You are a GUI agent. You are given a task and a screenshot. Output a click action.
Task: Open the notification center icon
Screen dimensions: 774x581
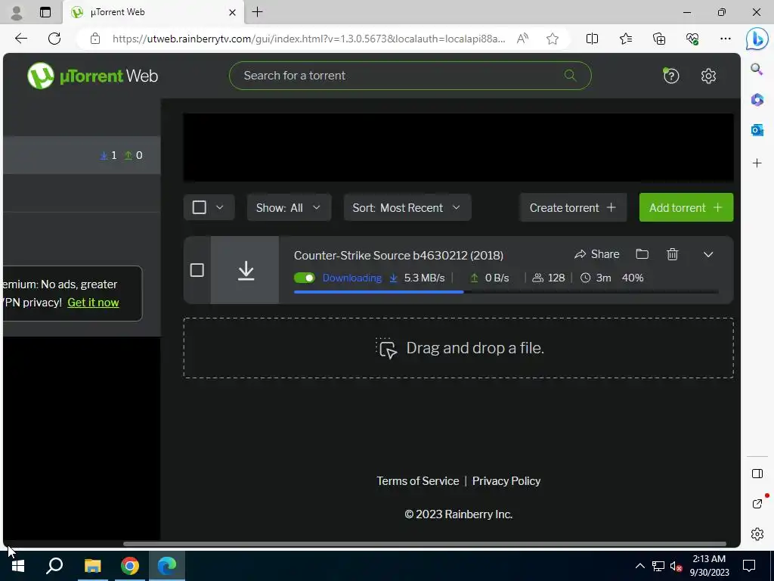click(x=749, y=566)
